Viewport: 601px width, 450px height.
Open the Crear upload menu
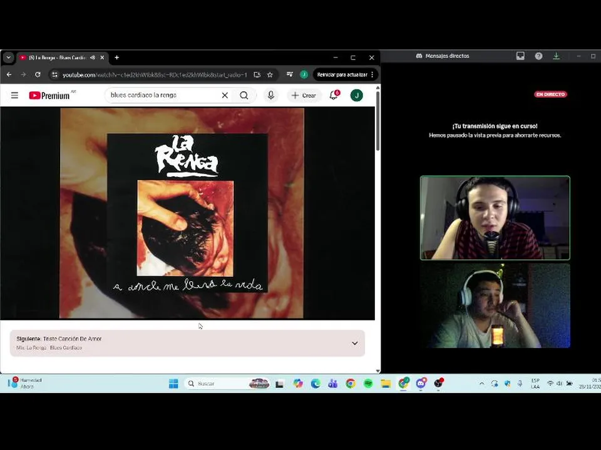point(304,95)
